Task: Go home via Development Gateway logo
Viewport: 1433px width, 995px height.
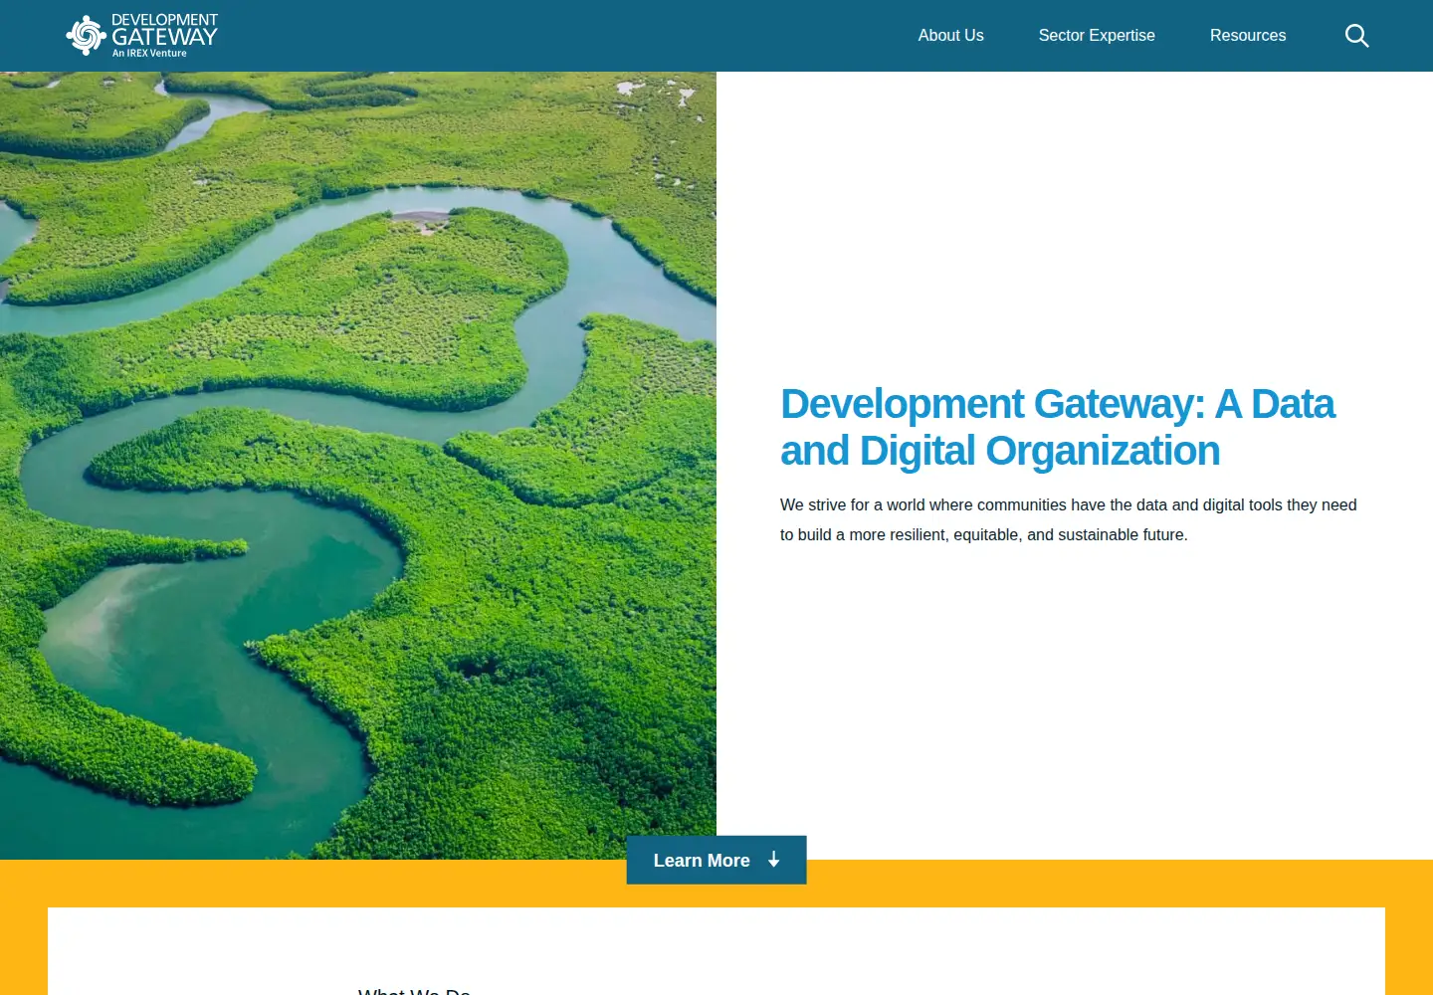Action: pyautogui.click(x=142, y=36)
